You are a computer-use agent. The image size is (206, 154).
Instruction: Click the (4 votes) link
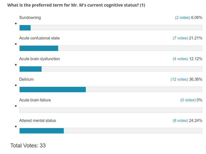click(180, 59)
